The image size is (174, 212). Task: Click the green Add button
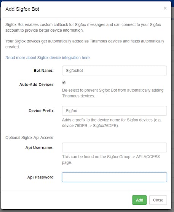[x=139, y=200]
